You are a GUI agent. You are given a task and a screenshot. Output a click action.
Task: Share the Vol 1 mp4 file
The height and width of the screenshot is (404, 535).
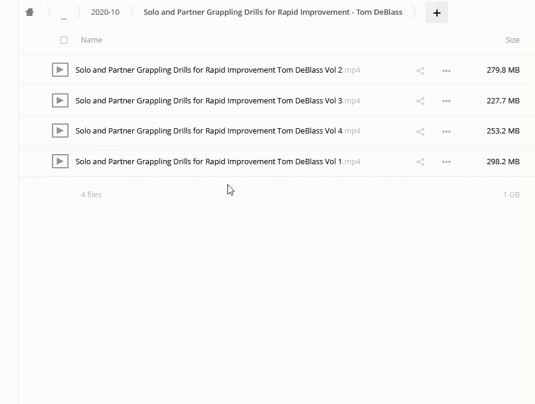[420, 162]
